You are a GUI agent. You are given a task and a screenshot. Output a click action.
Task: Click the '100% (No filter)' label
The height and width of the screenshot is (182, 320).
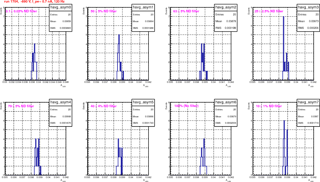pyautogui.click(x=186, y=106)
